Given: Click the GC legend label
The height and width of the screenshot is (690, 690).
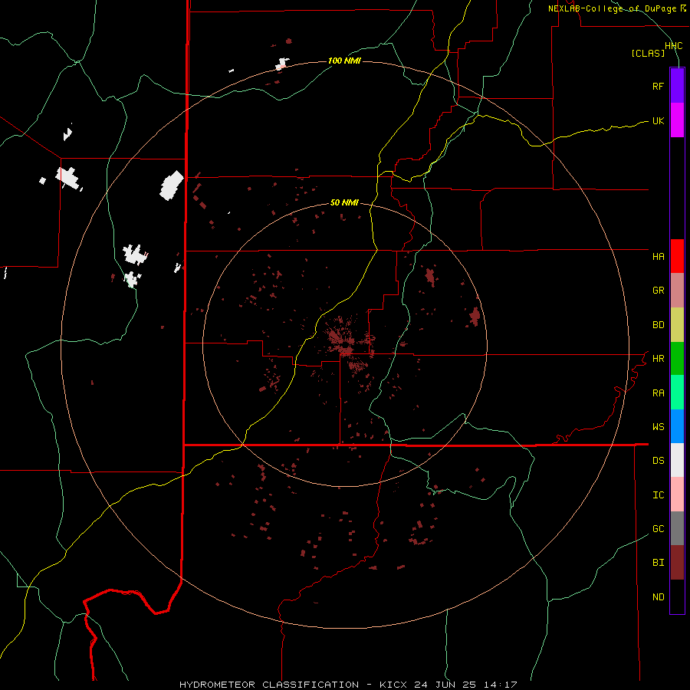Looking at the screenshot, I should (658, 529).
